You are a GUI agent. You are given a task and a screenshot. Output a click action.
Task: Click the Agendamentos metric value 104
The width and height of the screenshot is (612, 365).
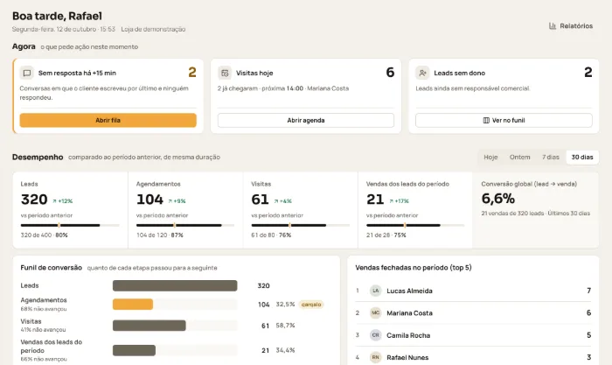tap(150, 200)
